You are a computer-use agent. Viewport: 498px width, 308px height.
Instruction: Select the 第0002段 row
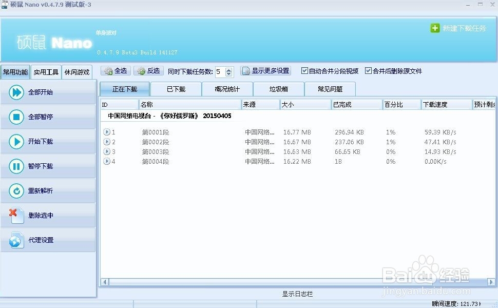tap(298, 142)
